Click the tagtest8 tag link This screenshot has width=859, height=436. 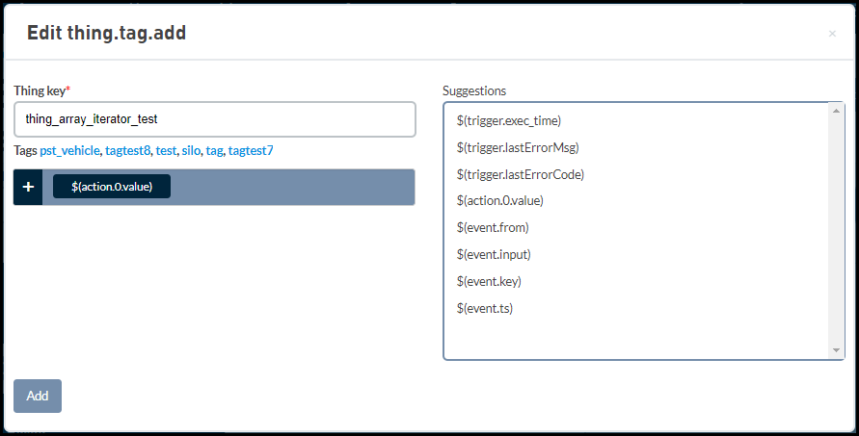127,150
